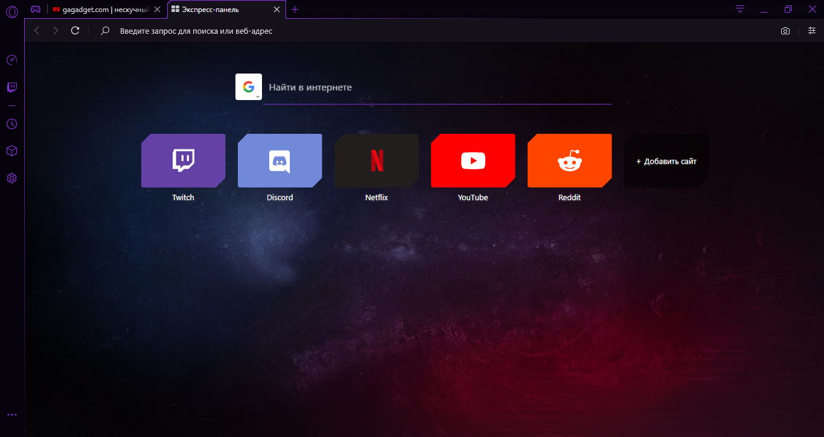Open browsing history clock icon
This screenshot has width=824, height=437.
point(11,124)
